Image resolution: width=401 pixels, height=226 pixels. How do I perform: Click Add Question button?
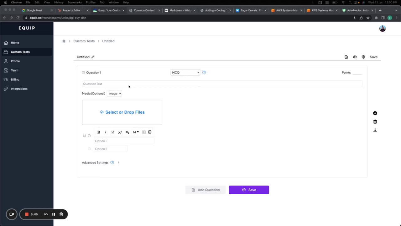206,190
